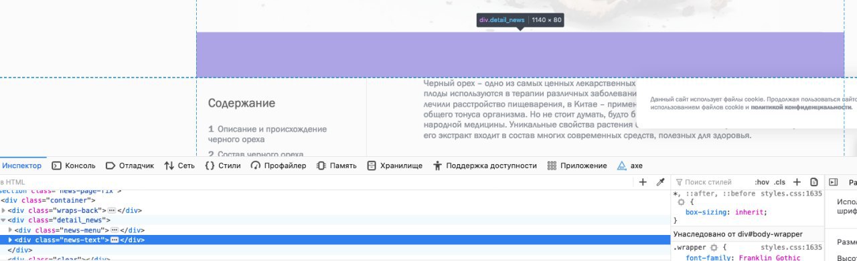
Task: Go to Описание и происхождение черного ореха
Action: (x=267, y=134)
